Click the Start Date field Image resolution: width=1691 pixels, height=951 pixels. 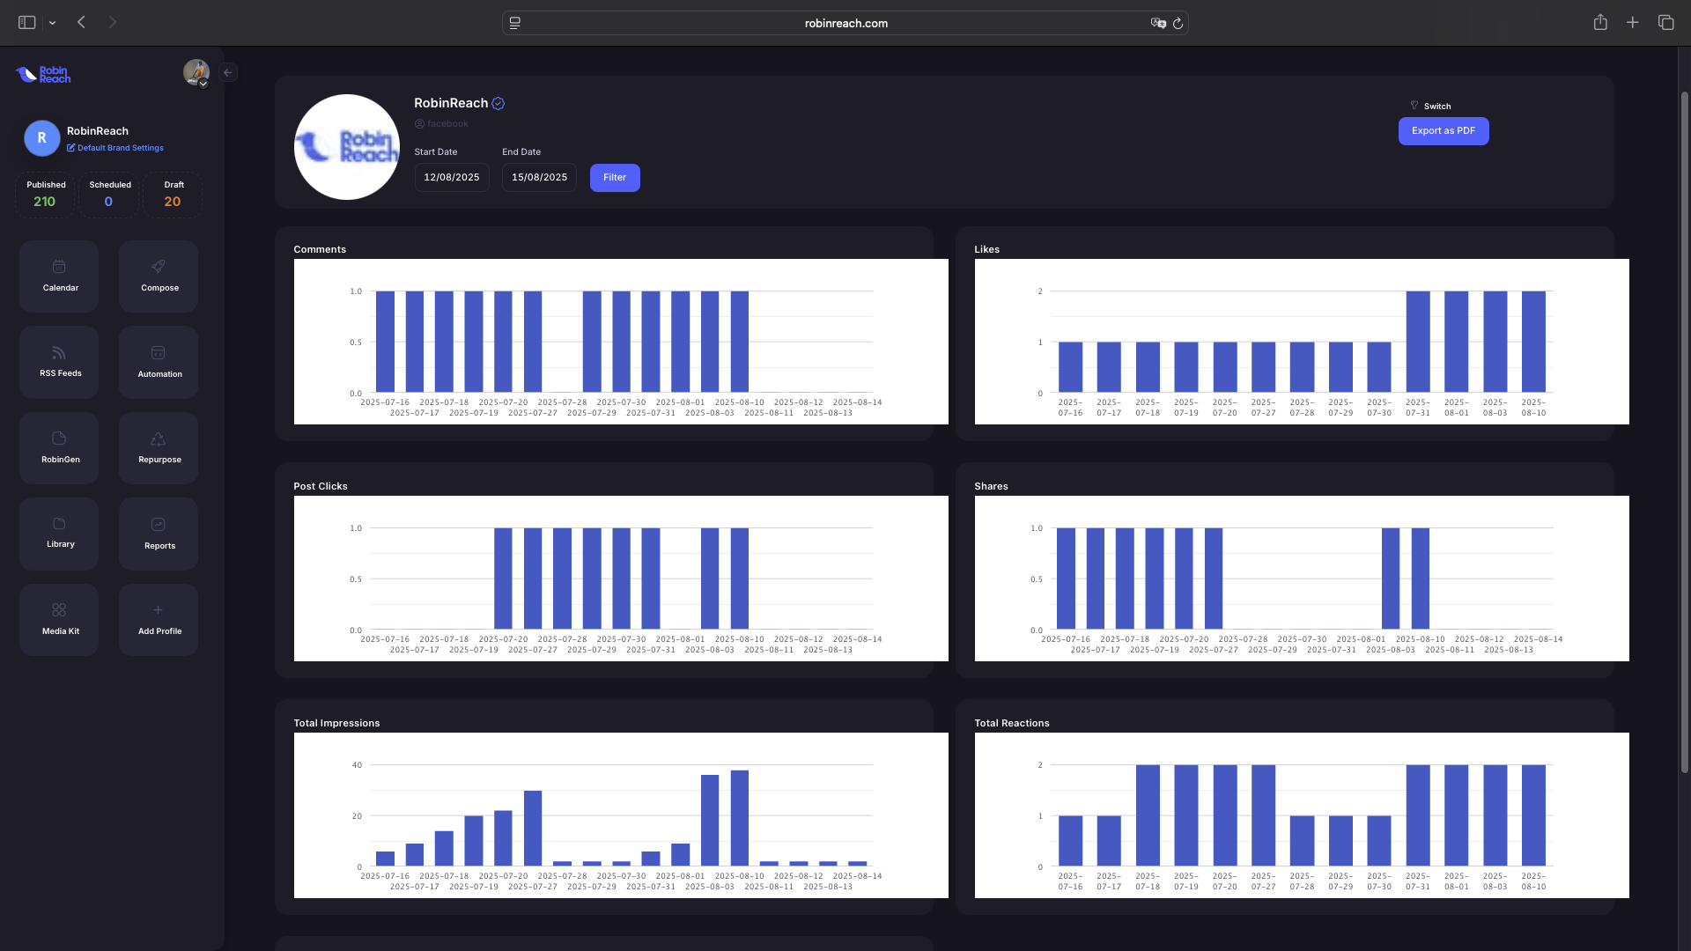[x=451, y=178]
